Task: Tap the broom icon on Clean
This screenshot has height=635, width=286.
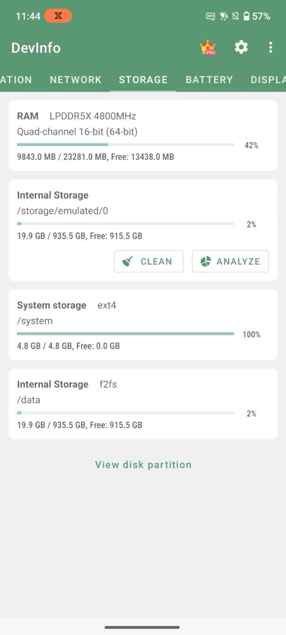Action: [x=128, y=261]
